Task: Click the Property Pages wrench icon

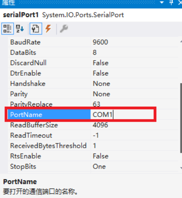Action: click(64, 29)
